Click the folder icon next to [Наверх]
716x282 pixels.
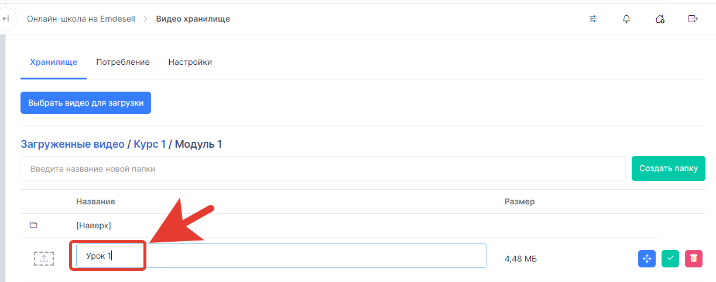tap(33, 225)
